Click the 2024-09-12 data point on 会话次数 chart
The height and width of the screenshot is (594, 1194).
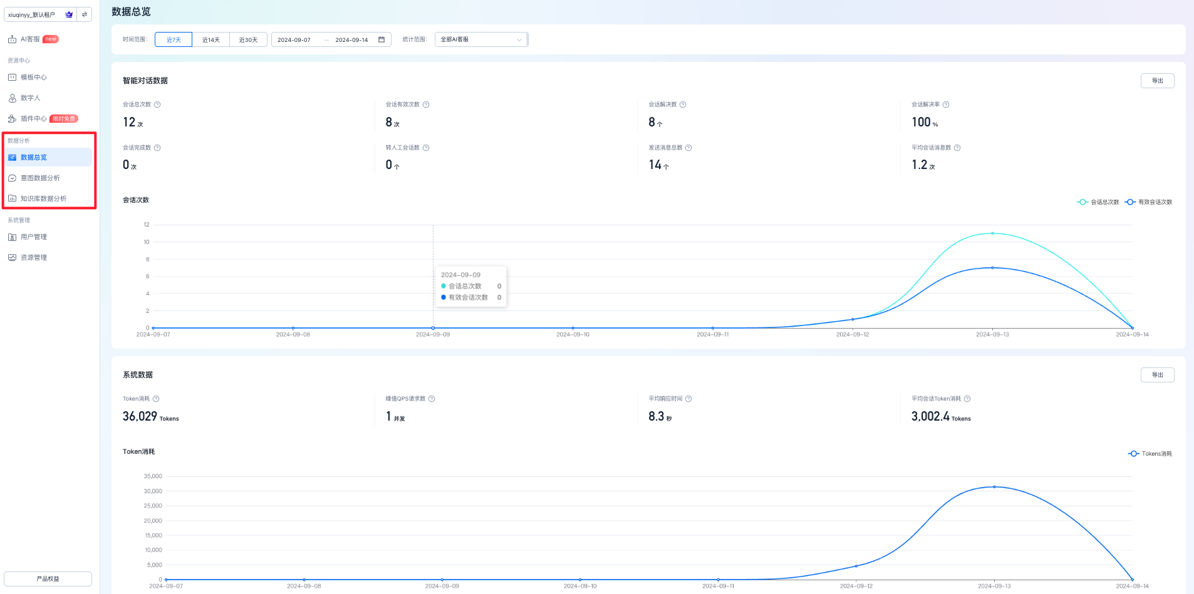pyautogui.click(x=853, y=319)
